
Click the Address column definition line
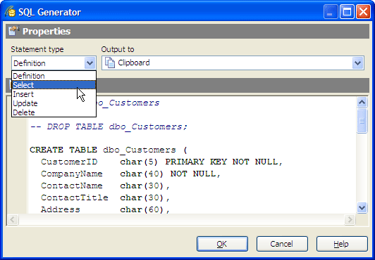click(x=105, y=209)
